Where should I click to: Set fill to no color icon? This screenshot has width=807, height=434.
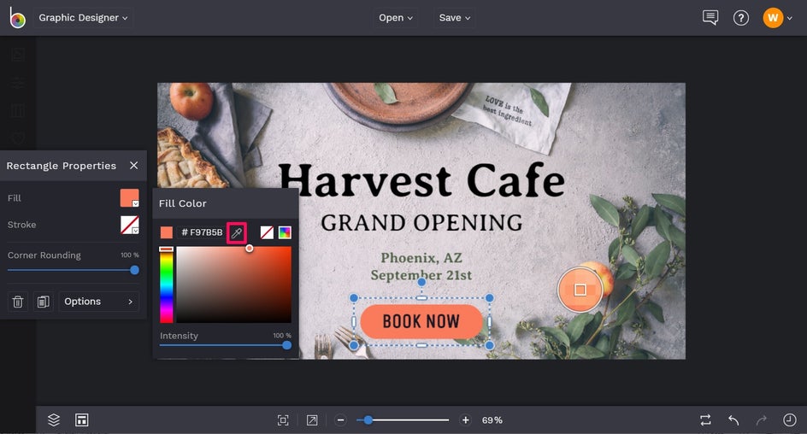point(267,232)
